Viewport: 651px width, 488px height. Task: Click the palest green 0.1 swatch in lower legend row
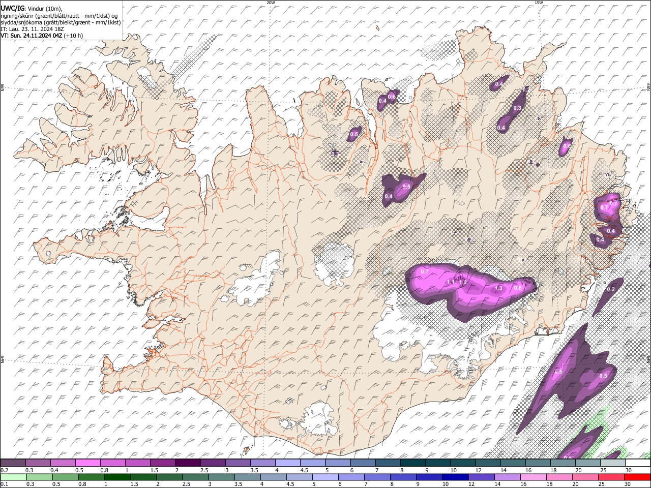click(13, 477)
